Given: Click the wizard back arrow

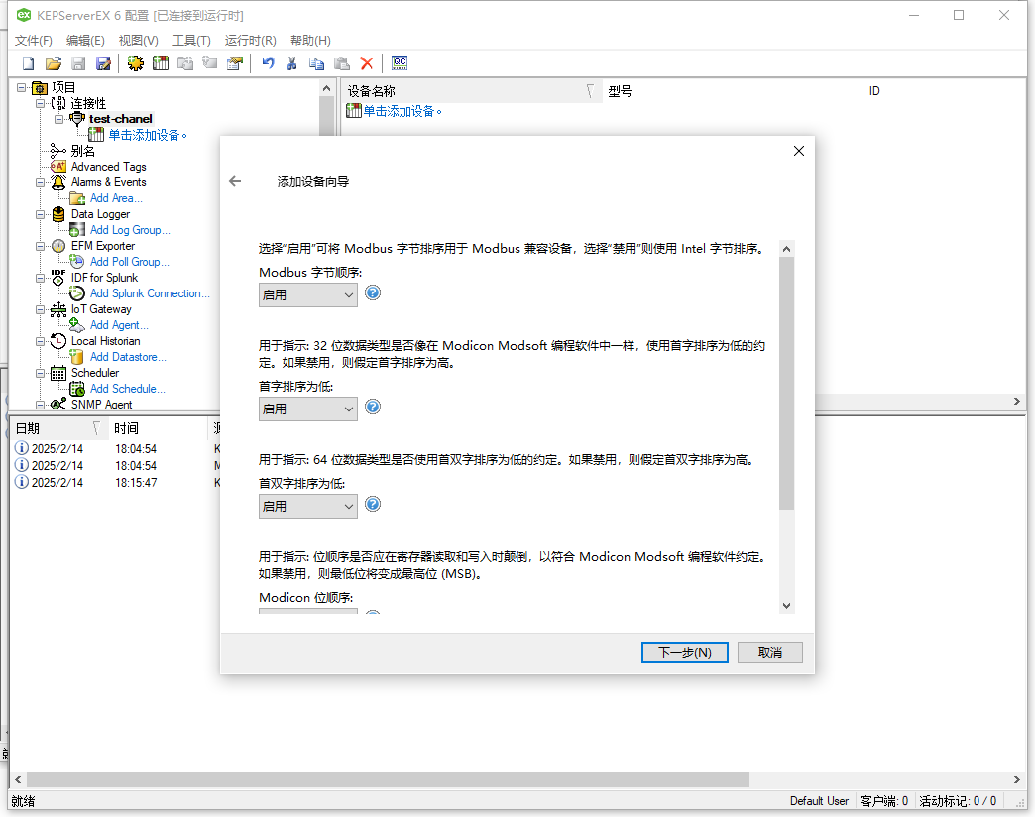Looking at the screenshot, I should point(235,181).
